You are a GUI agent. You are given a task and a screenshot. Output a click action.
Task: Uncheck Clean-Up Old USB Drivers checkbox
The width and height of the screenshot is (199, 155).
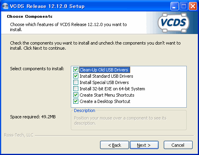tap(76, 70)
